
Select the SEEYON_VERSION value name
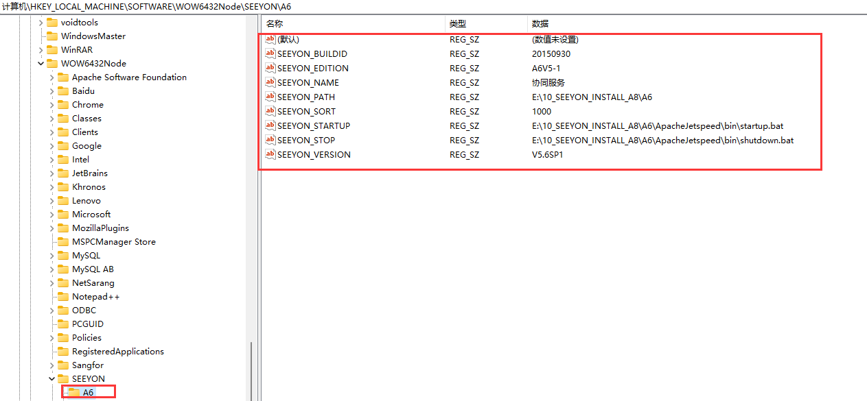click(x=314, y=154)
